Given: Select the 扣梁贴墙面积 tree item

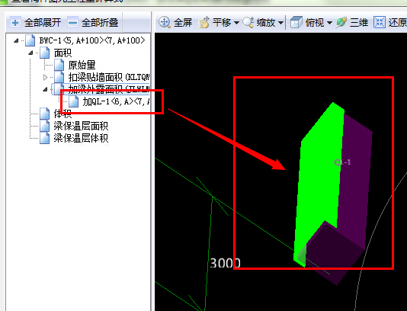Looking at the screenshot, I should [109, 77].
